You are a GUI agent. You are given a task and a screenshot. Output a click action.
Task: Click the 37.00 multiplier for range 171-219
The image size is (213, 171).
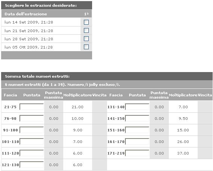pyautogui.click(x=183, y=153)
